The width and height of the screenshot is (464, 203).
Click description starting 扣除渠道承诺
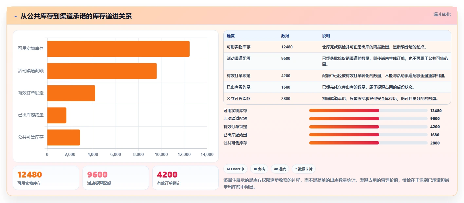(x=380, y=99)
